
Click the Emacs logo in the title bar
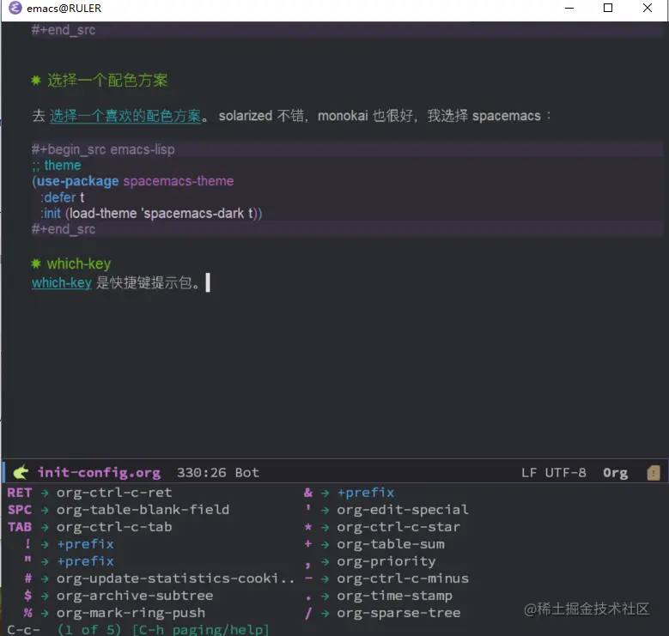(x=15, y=8)
